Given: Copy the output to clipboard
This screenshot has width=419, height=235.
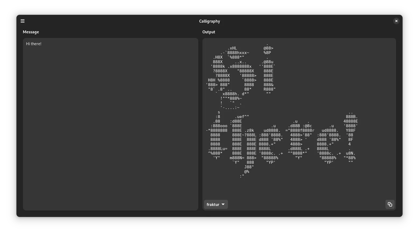Looking at the screenshot, I should click(x=390, y=204).
